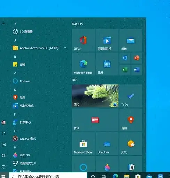Expand the Adobe Photoshop CC folder chevron
The image size is (170, 178).
65,48
